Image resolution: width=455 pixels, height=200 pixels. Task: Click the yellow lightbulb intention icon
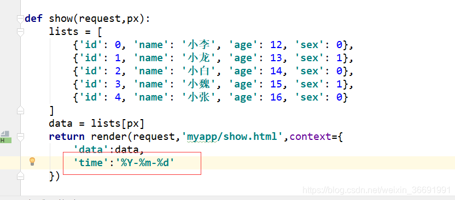(x=32, y=161)
